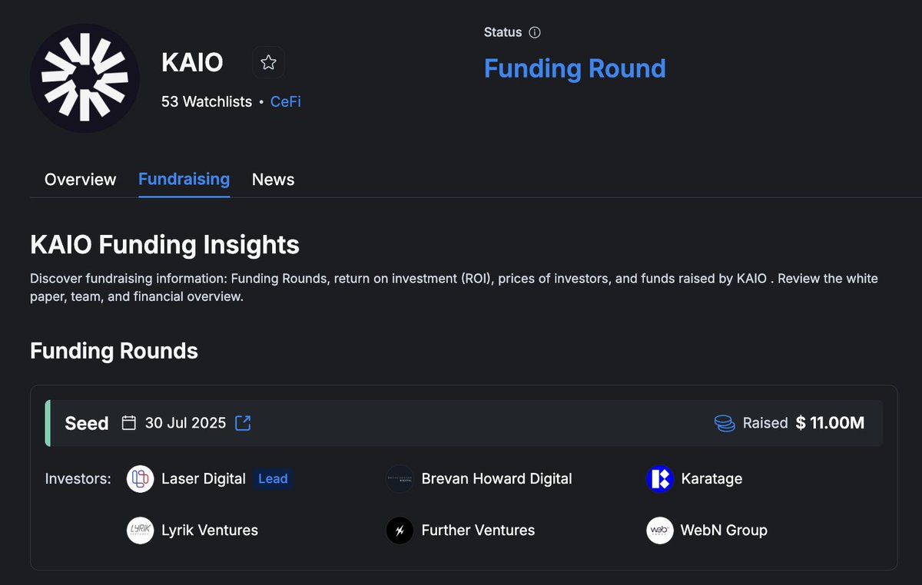922x585 pixels.
Task: Click the Funding Rounds heading
Action: 114,351
